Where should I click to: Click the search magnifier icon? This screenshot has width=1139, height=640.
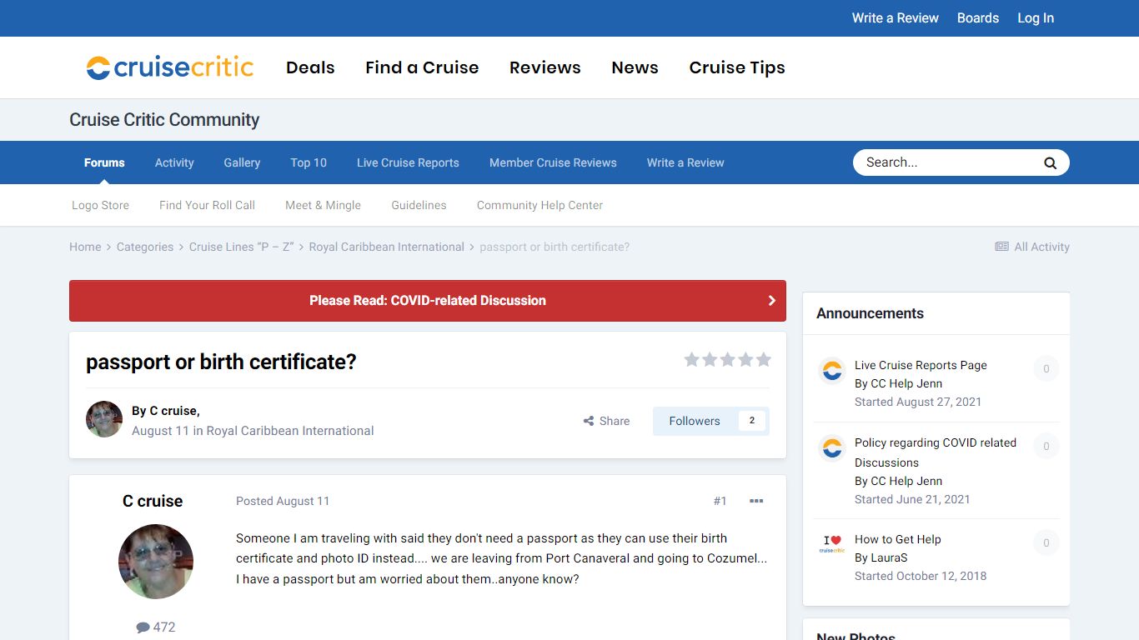(1050, 162)
